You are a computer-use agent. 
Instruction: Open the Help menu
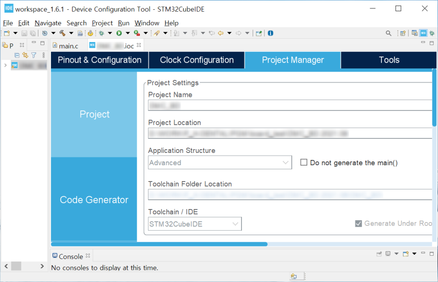coord(171,23)
